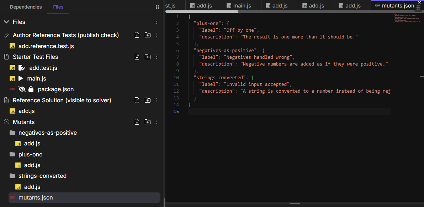This screenshot has height=207, width=424.
Task: Toggle the lock icon on package.json
Action: (31, 89)
